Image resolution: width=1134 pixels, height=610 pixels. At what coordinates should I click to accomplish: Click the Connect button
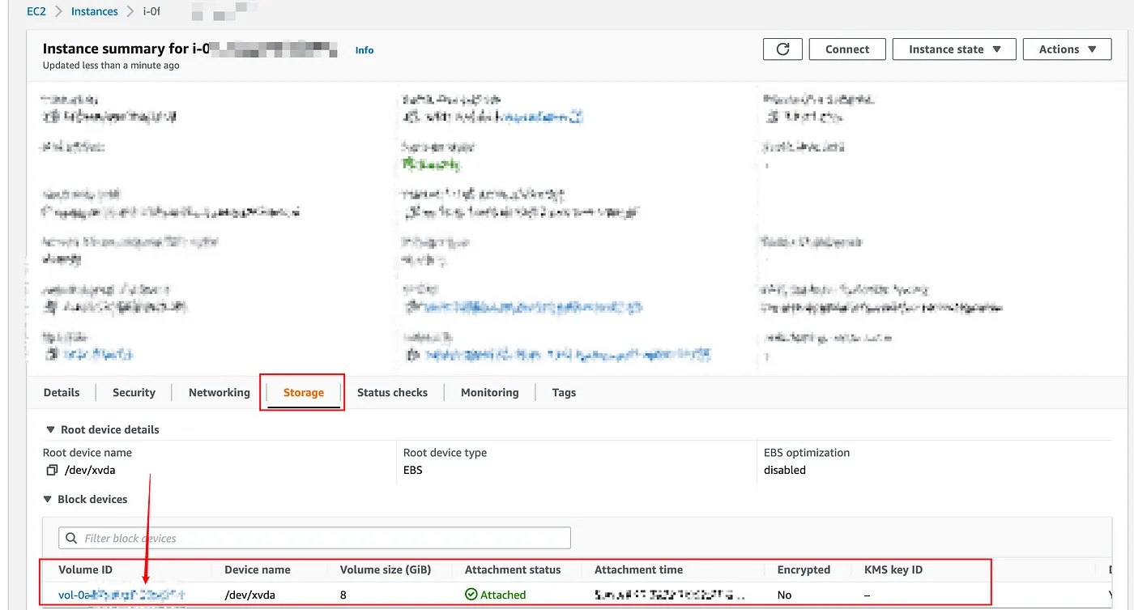point(846,49)
